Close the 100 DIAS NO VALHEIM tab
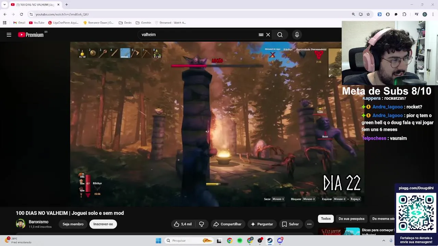The image size is (438, 246). coord(58,4)
